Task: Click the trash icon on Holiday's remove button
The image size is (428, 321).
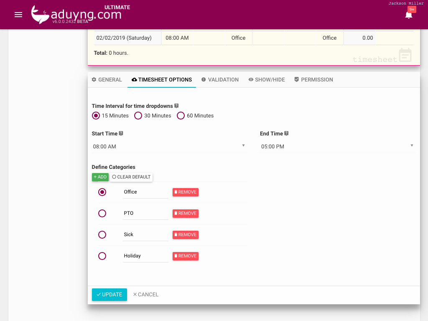Action: tap(176, 256)
